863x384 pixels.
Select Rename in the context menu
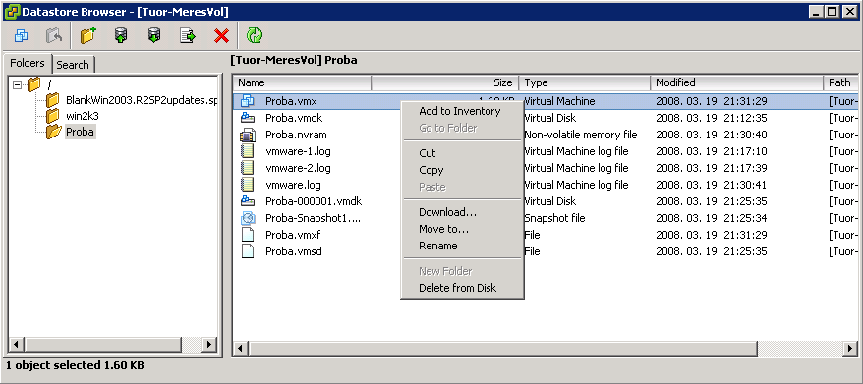click(x=438, y=246)
